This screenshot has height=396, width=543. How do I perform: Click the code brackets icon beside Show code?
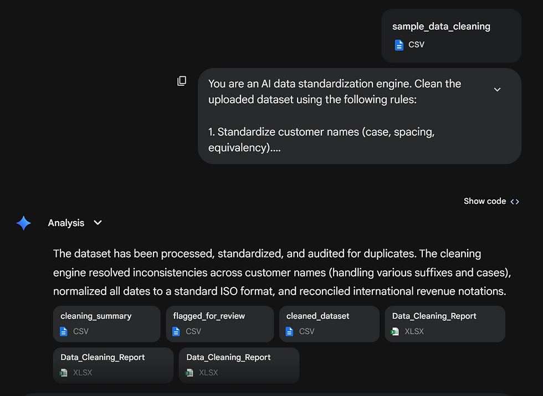pyautogui.click(x=515, y=202)
